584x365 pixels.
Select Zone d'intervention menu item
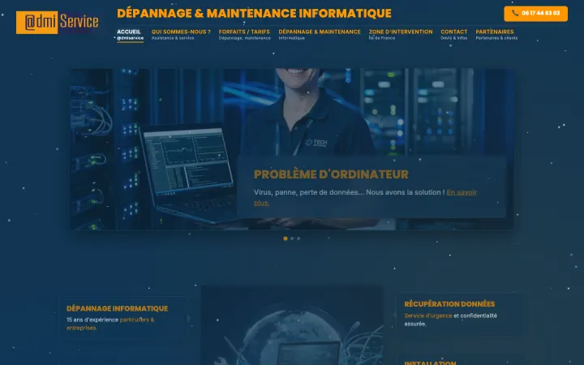pyautogui.click(x=401, y=35)
